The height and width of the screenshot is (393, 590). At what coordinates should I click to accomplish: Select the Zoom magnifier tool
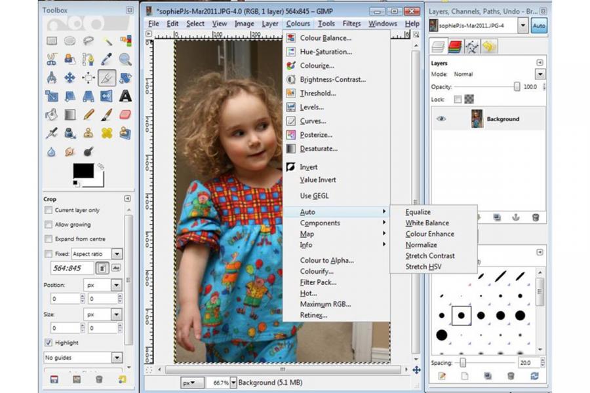click(125, 60)
